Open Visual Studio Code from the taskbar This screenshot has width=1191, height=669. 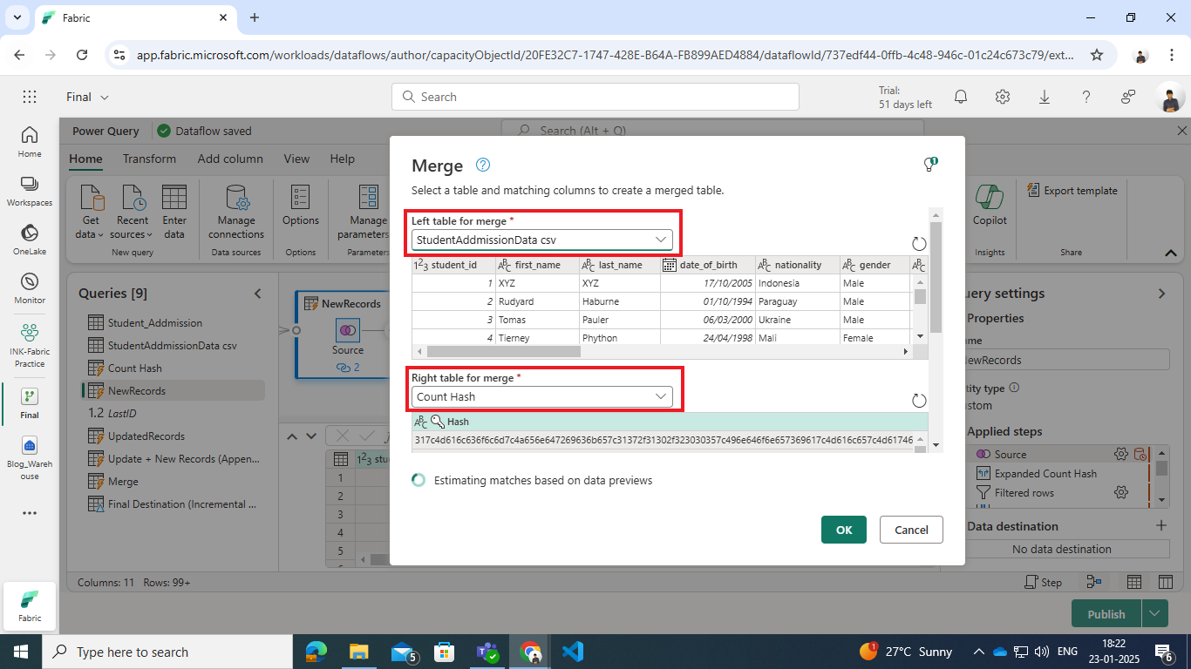[572, 652]
